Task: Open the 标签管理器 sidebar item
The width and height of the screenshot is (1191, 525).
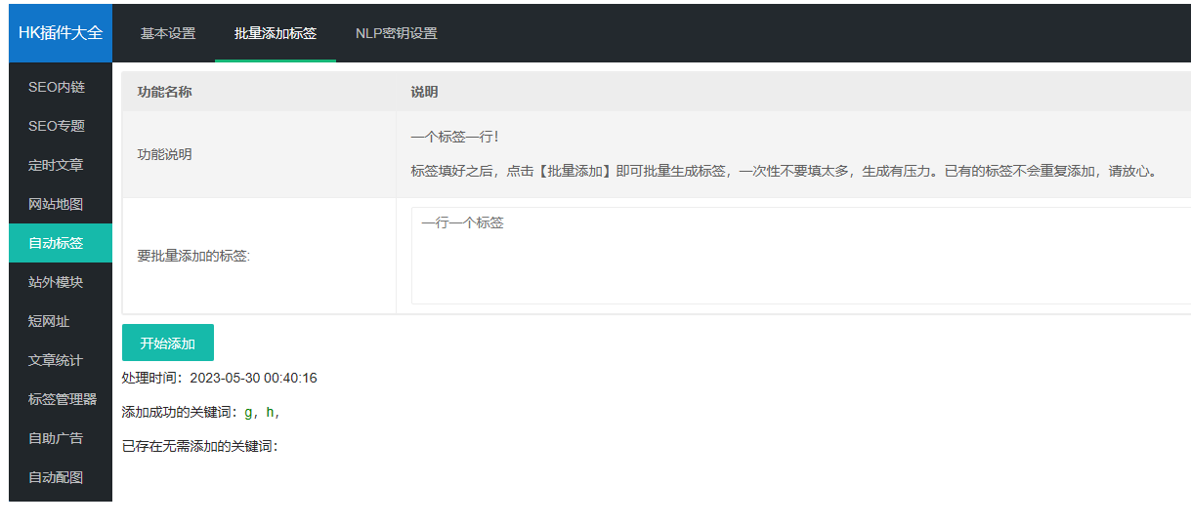Action: pos(63,399)
